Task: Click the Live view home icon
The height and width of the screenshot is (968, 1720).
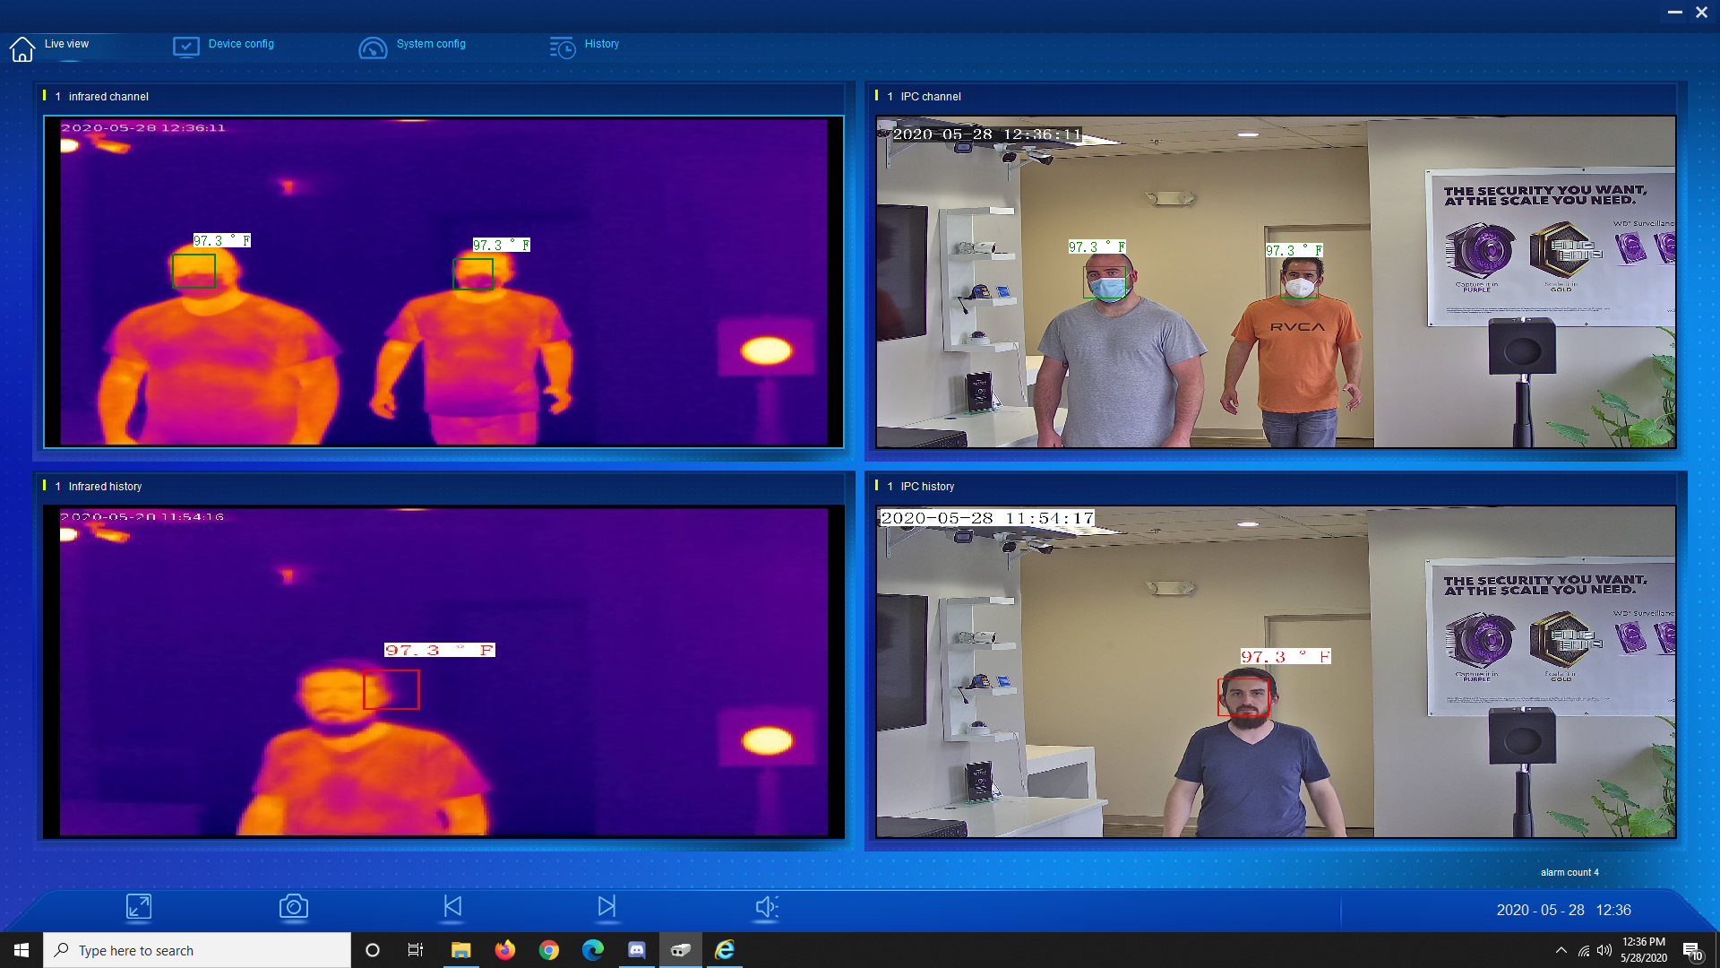Action: click(22, 48)
